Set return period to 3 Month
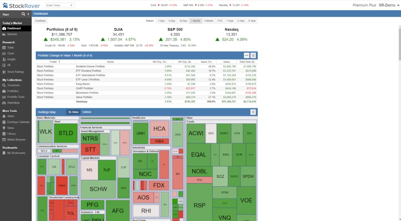 208,21
